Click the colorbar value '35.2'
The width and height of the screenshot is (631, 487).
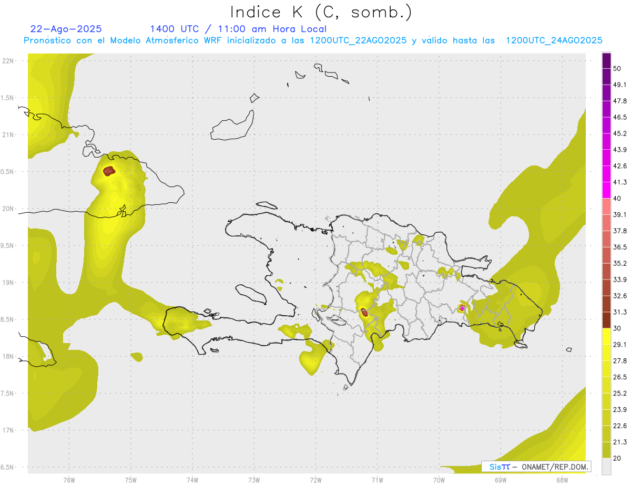point(620,263)
